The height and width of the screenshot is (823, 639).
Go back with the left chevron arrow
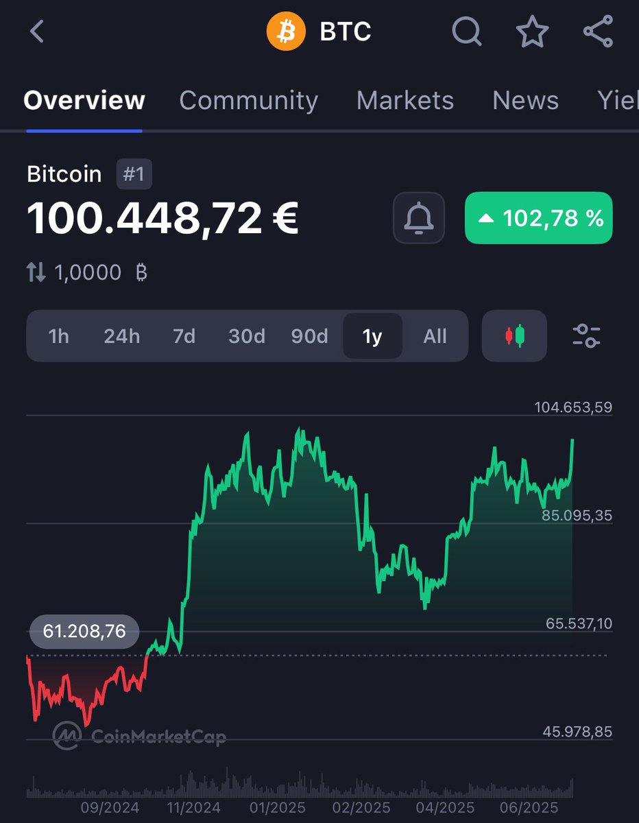[37, 32]
